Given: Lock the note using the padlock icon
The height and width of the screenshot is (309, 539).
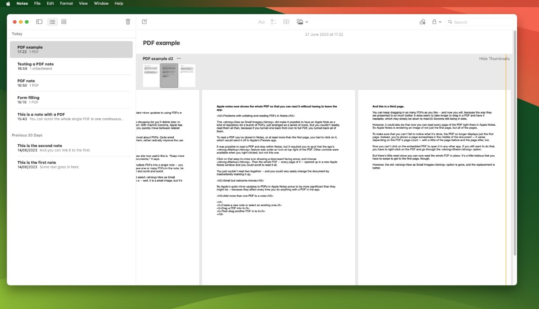Looking at the screenshot, I should click(x=435, y=21).
